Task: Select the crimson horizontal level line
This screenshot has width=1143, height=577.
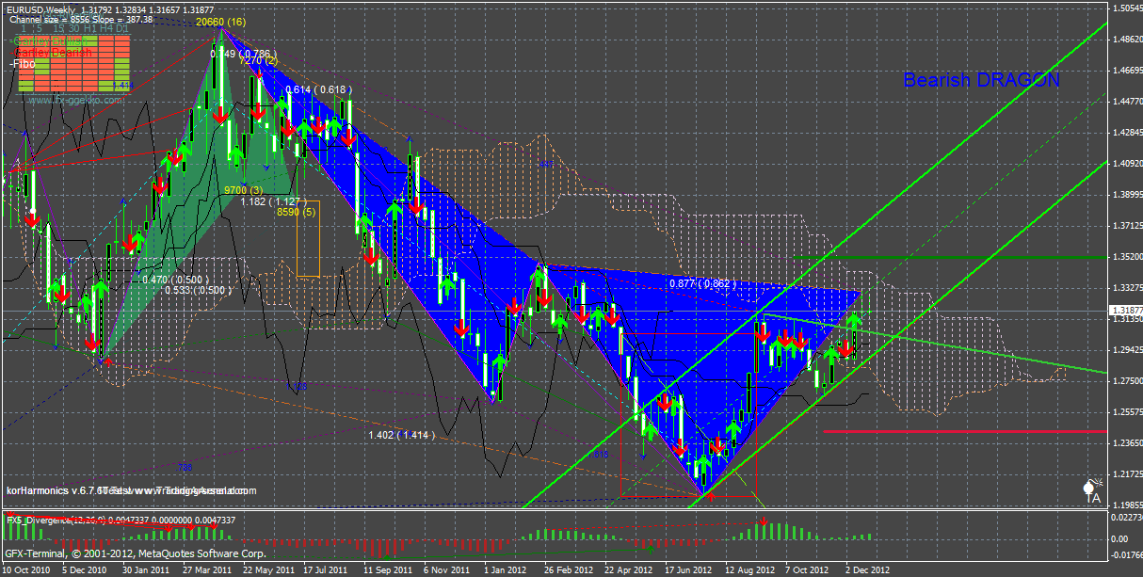Action: pyautogui.click(x=964, y=432)
